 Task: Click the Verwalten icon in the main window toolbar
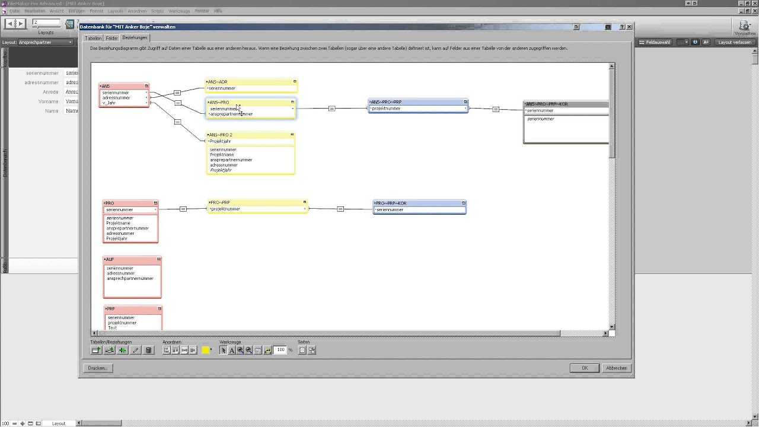744,27
